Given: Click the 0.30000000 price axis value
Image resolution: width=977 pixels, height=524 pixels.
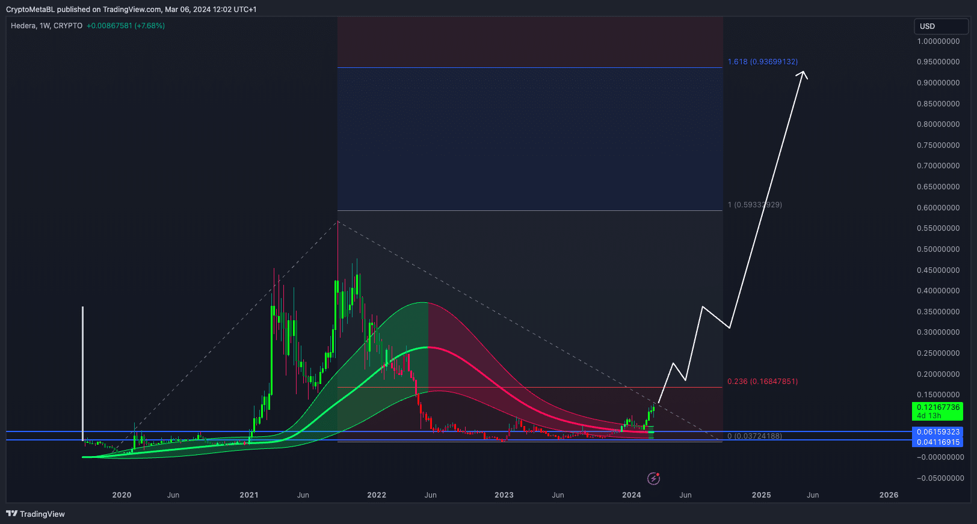Looking at the screenshot, I should pyautogui.click(x=938, y=332).
